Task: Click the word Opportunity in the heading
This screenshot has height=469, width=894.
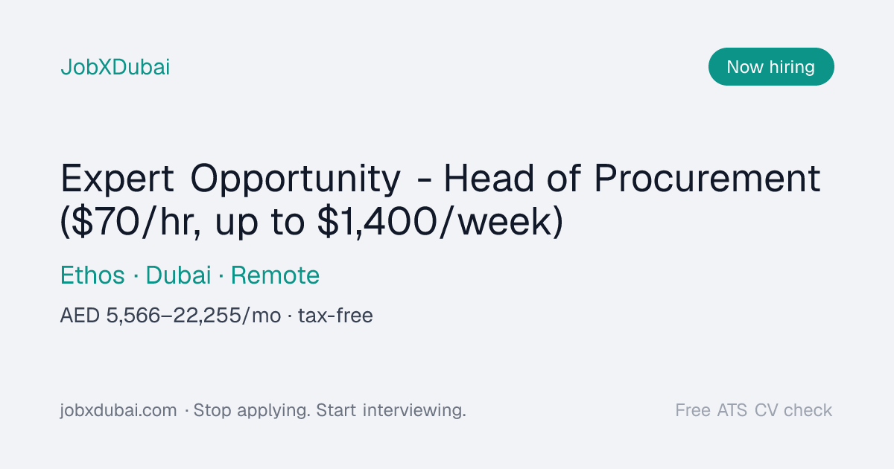Action: [x=295, y=179]
